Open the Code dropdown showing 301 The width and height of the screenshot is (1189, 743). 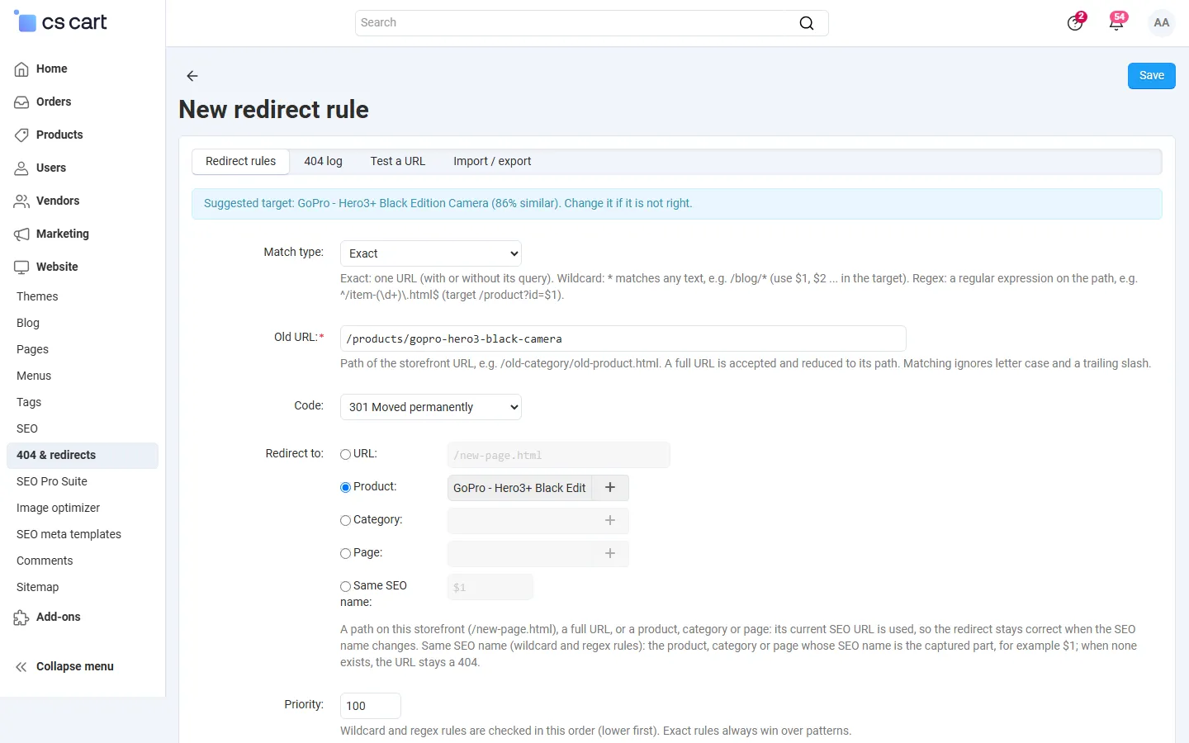(431, 407)
